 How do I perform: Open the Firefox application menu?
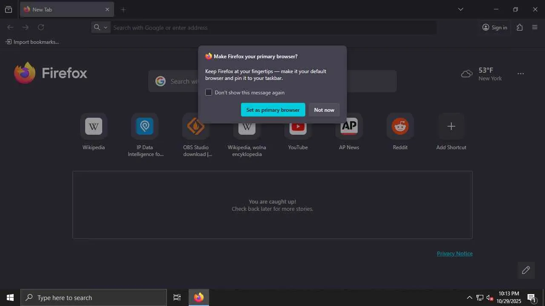pyautogui.click(x=535, y=27)
